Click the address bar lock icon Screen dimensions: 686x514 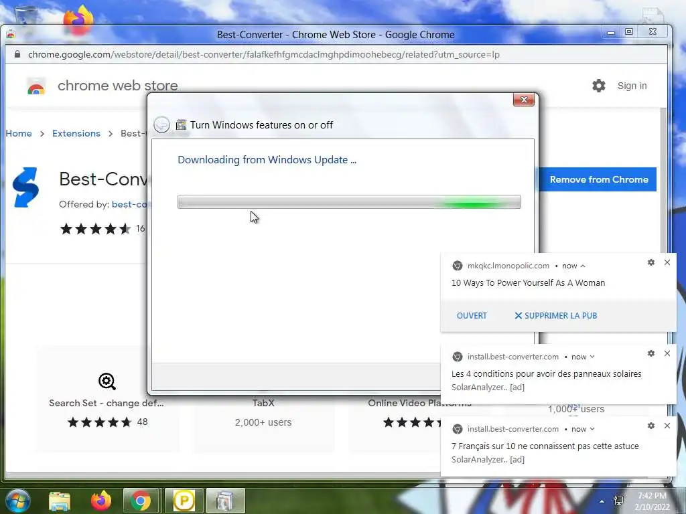pyautogui.click(x=17, y=54)
